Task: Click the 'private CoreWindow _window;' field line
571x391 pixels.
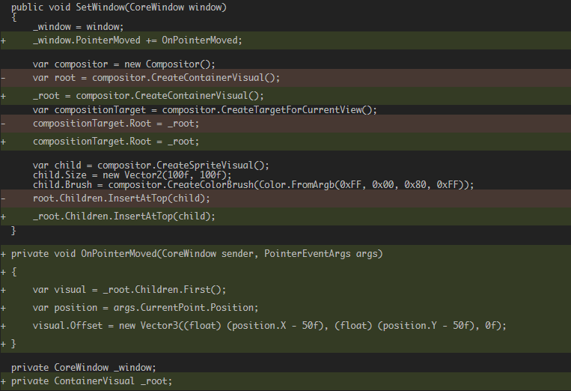Action: (83, 367)
